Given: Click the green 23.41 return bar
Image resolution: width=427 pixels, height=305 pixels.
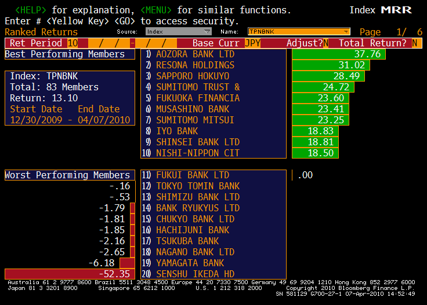Looking at the screenshot, I should coord(320,109).
